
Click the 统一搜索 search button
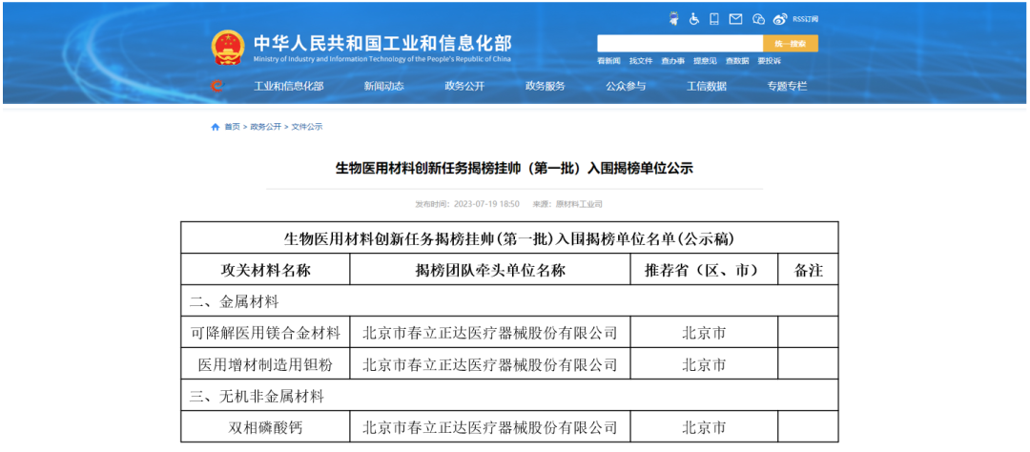[x=791, y=43]
